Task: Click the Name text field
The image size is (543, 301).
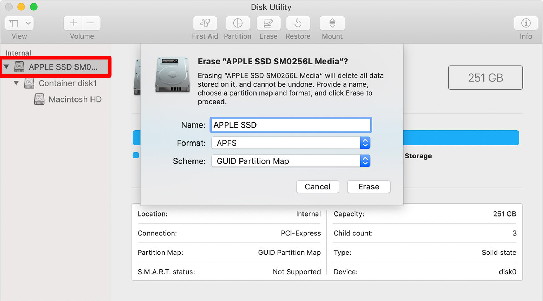Action: pos(291,125)
